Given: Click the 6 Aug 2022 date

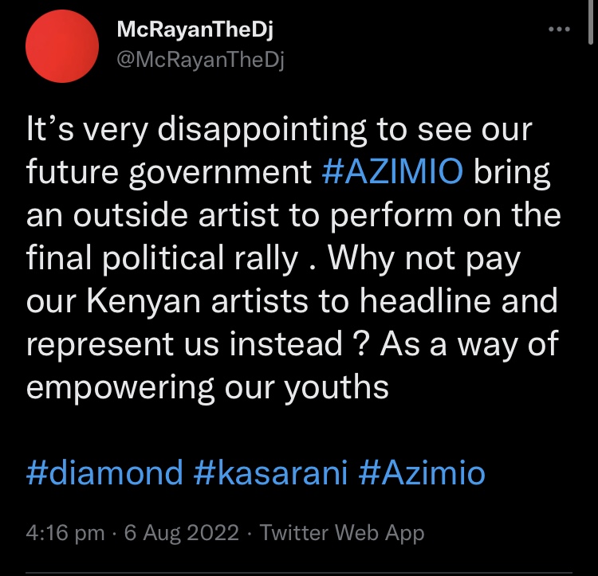Looking at the screenshot, I should point(182,532).
